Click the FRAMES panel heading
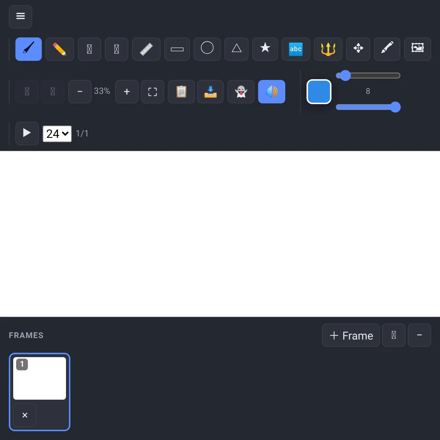Image resolution: width=440 pixels, height=440 pixels. pos(26,335)
